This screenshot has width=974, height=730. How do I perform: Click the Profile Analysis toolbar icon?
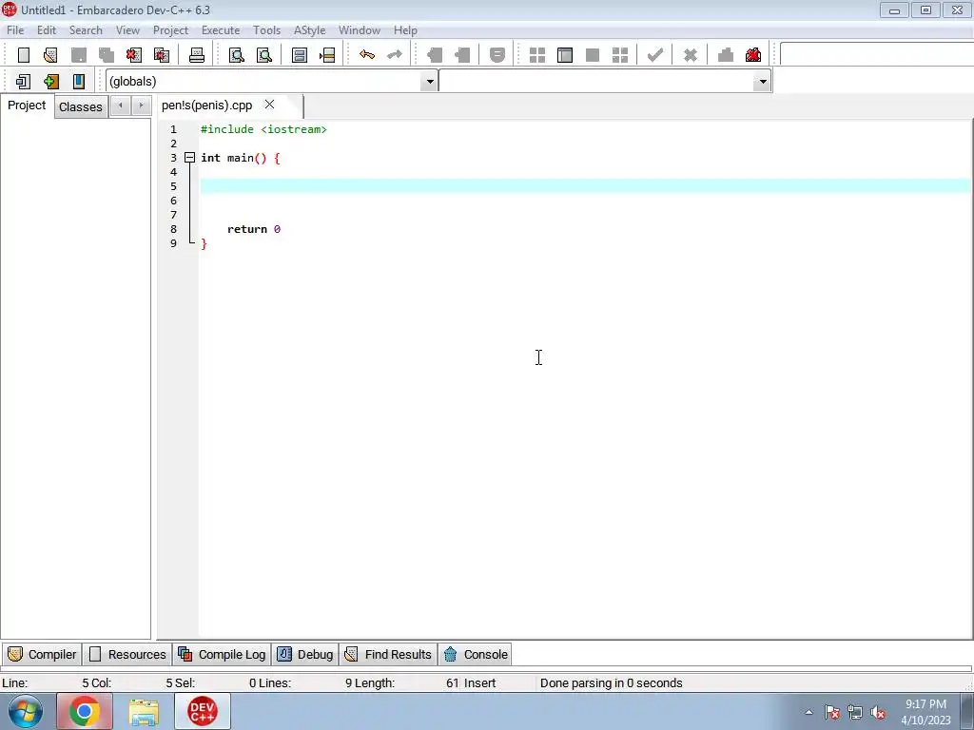pyautogui.click(x=726, y=54)
